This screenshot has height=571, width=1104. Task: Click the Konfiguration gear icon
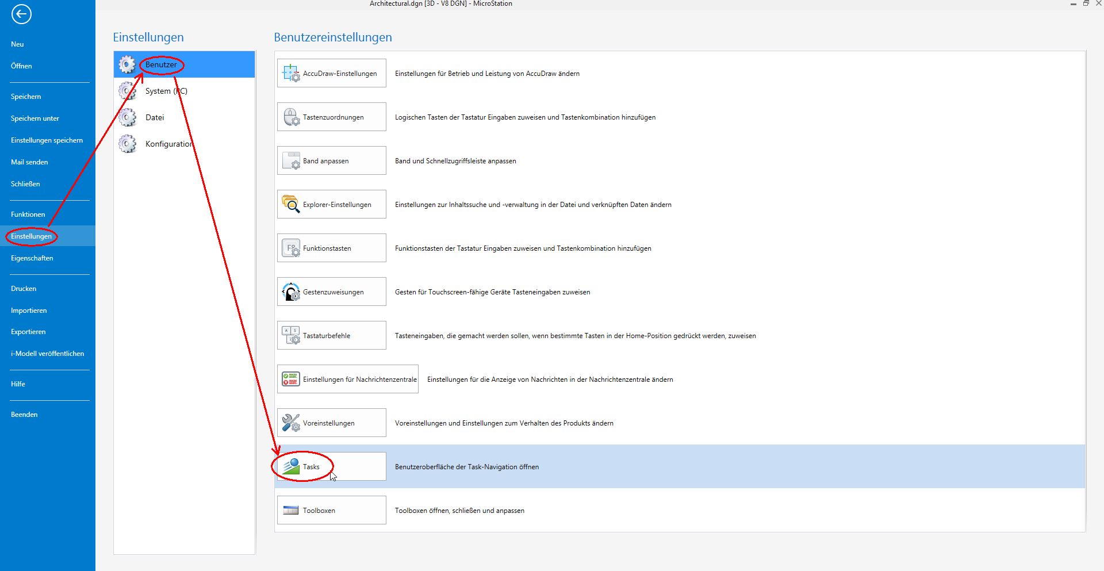tap(127, 144)
